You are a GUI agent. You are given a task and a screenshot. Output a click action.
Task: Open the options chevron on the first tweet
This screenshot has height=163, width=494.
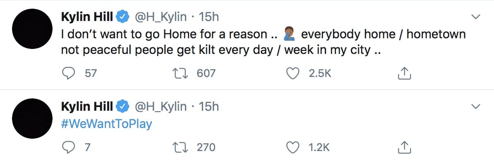click(475, 17)
